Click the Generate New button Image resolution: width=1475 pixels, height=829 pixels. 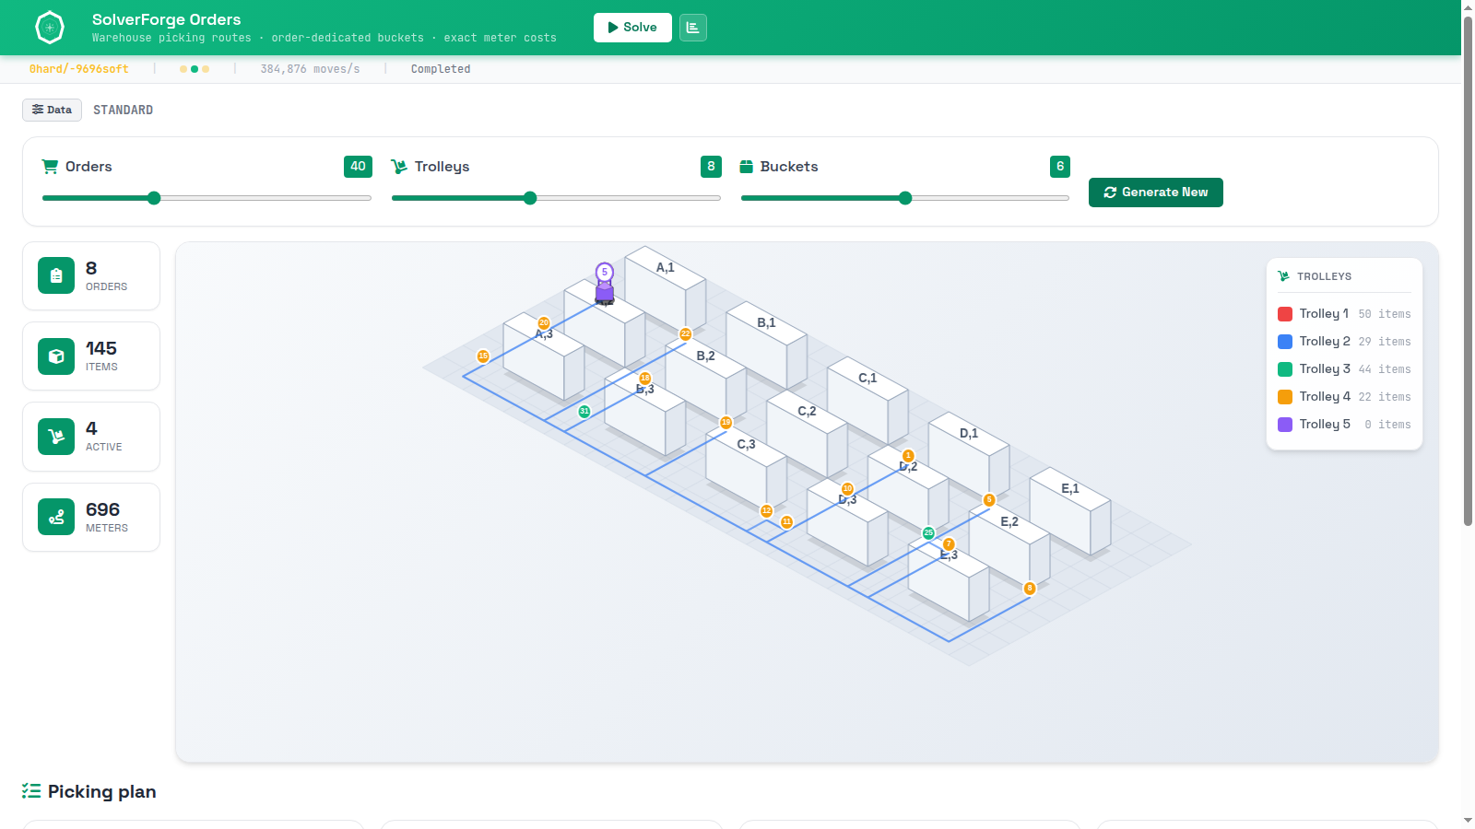point(1156,193)
